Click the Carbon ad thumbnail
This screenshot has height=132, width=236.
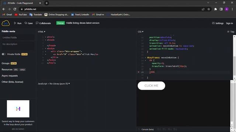coord(18,109)
